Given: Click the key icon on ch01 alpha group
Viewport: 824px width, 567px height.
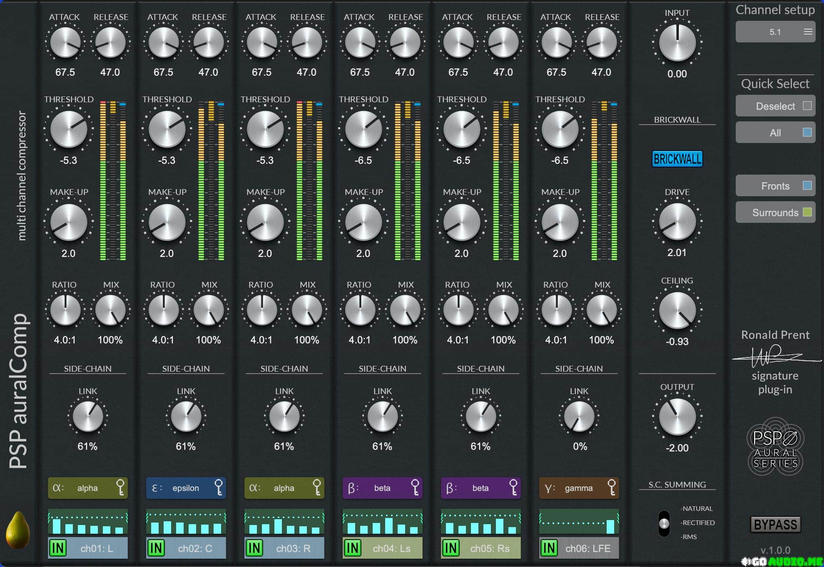Looking at the screenshot, I should [x=120, y=488].
